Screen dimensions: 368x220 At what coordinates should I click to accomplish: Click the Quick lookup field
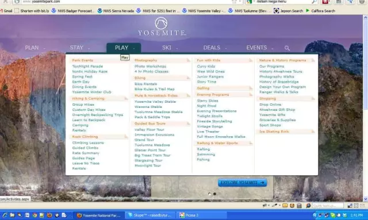tap(328, 206)
